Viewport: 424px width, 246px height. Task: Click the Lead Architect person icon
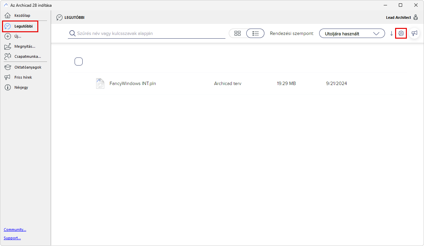point(416,17)
